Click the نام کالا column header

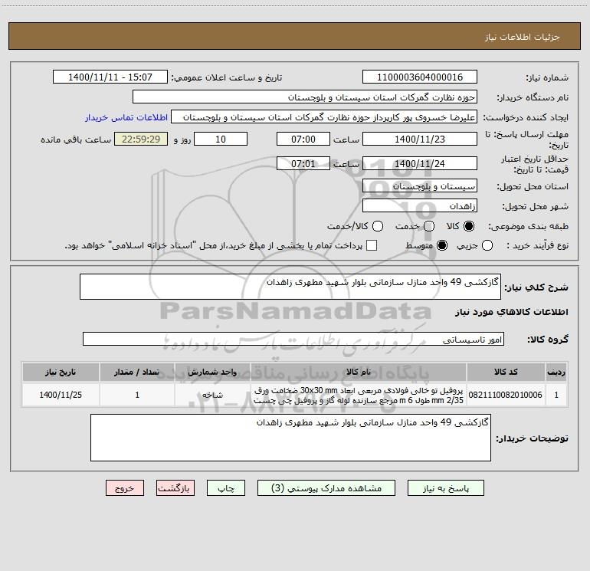pyautogui.click(x=359, y=372)
